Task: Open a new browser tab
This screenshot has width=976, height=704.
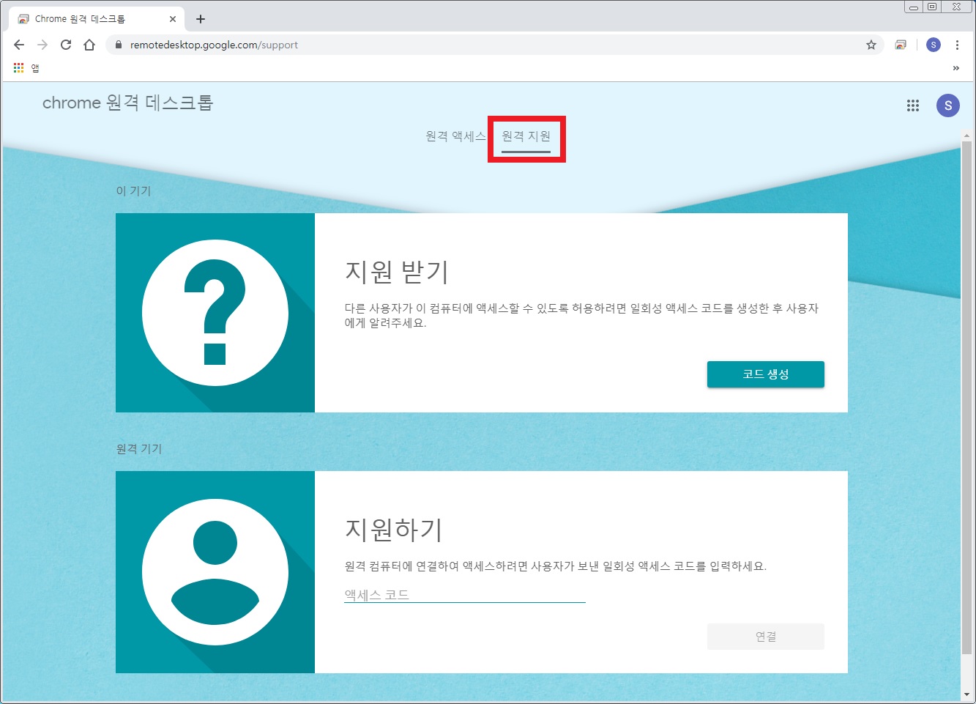Action: click(201, 19)
